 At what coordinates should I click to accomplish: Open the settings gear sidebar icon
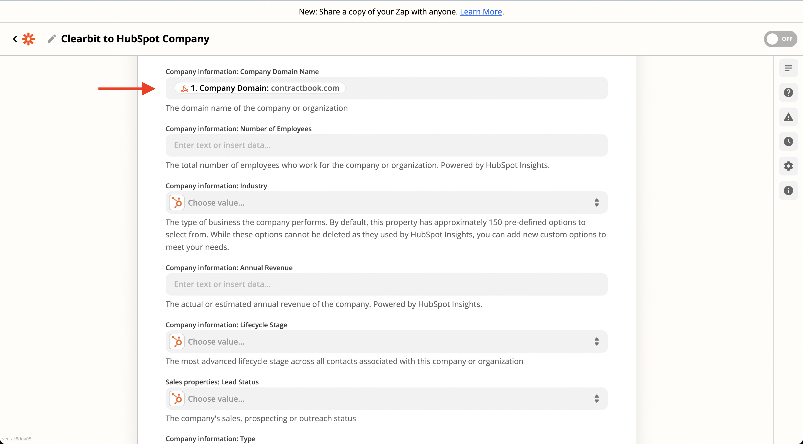click(788, 166)
